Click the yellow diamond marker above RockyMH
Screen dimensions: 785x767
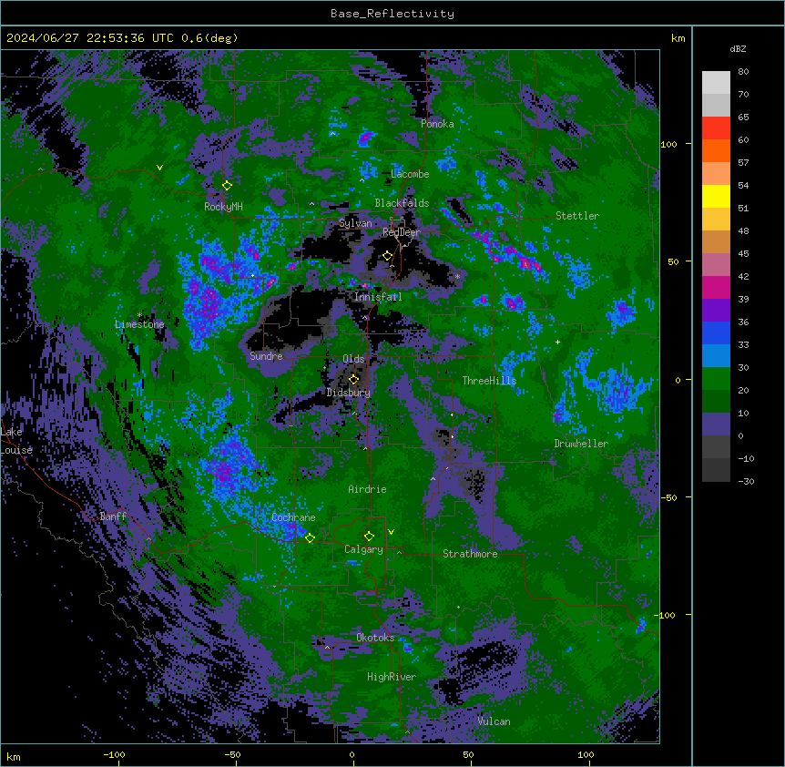coord(227,185)
